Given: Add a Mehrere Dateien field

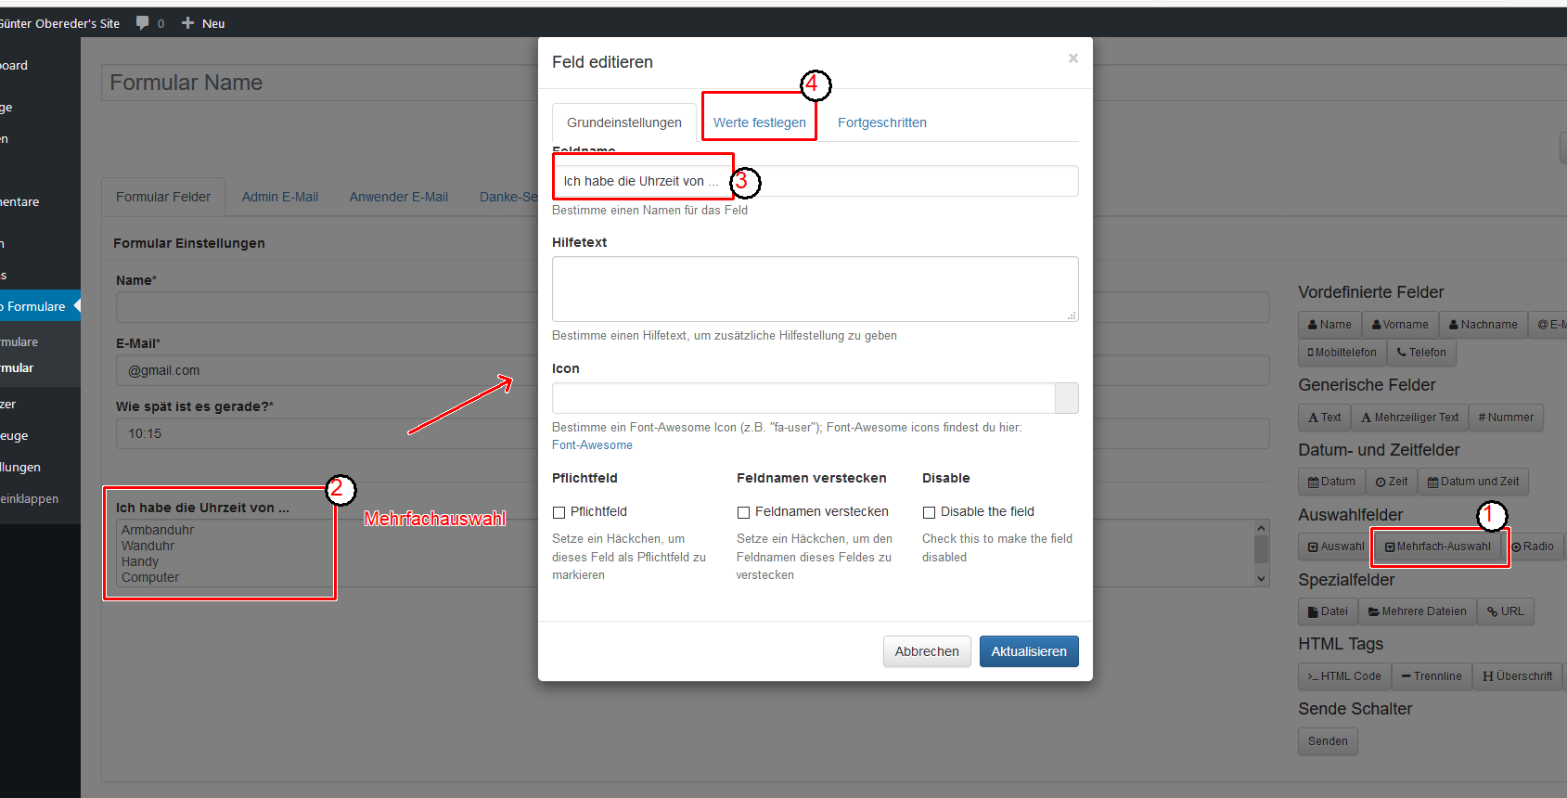Looking at the screenshot, I should pyautogui.click(x=1417, y=611).
